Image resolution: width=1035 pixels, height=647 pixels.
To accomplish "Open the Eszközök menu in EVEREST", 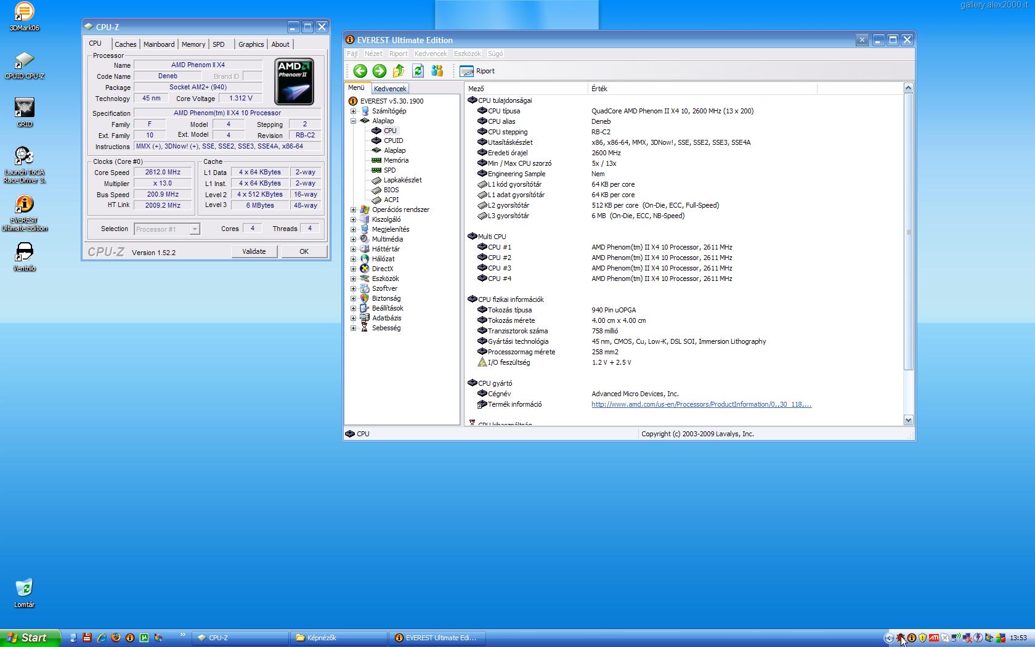I will point(467,54).
